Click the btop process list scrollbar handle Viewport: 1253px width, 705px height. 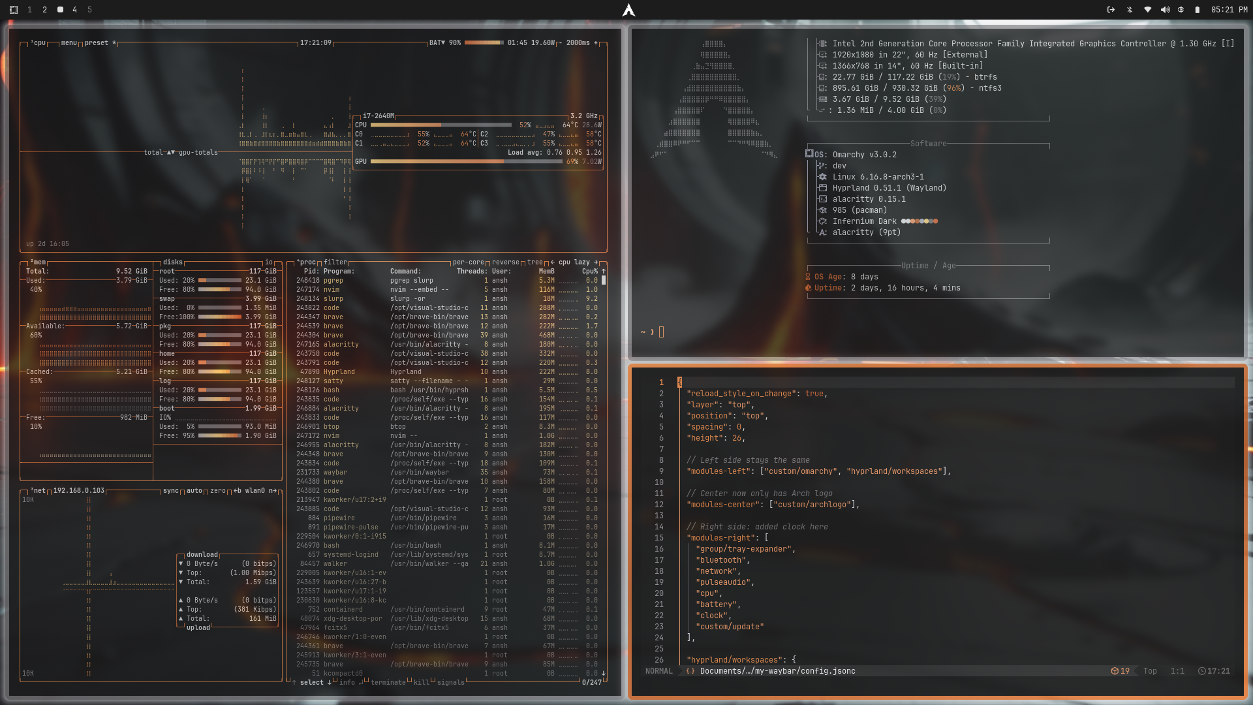(604, 280)
